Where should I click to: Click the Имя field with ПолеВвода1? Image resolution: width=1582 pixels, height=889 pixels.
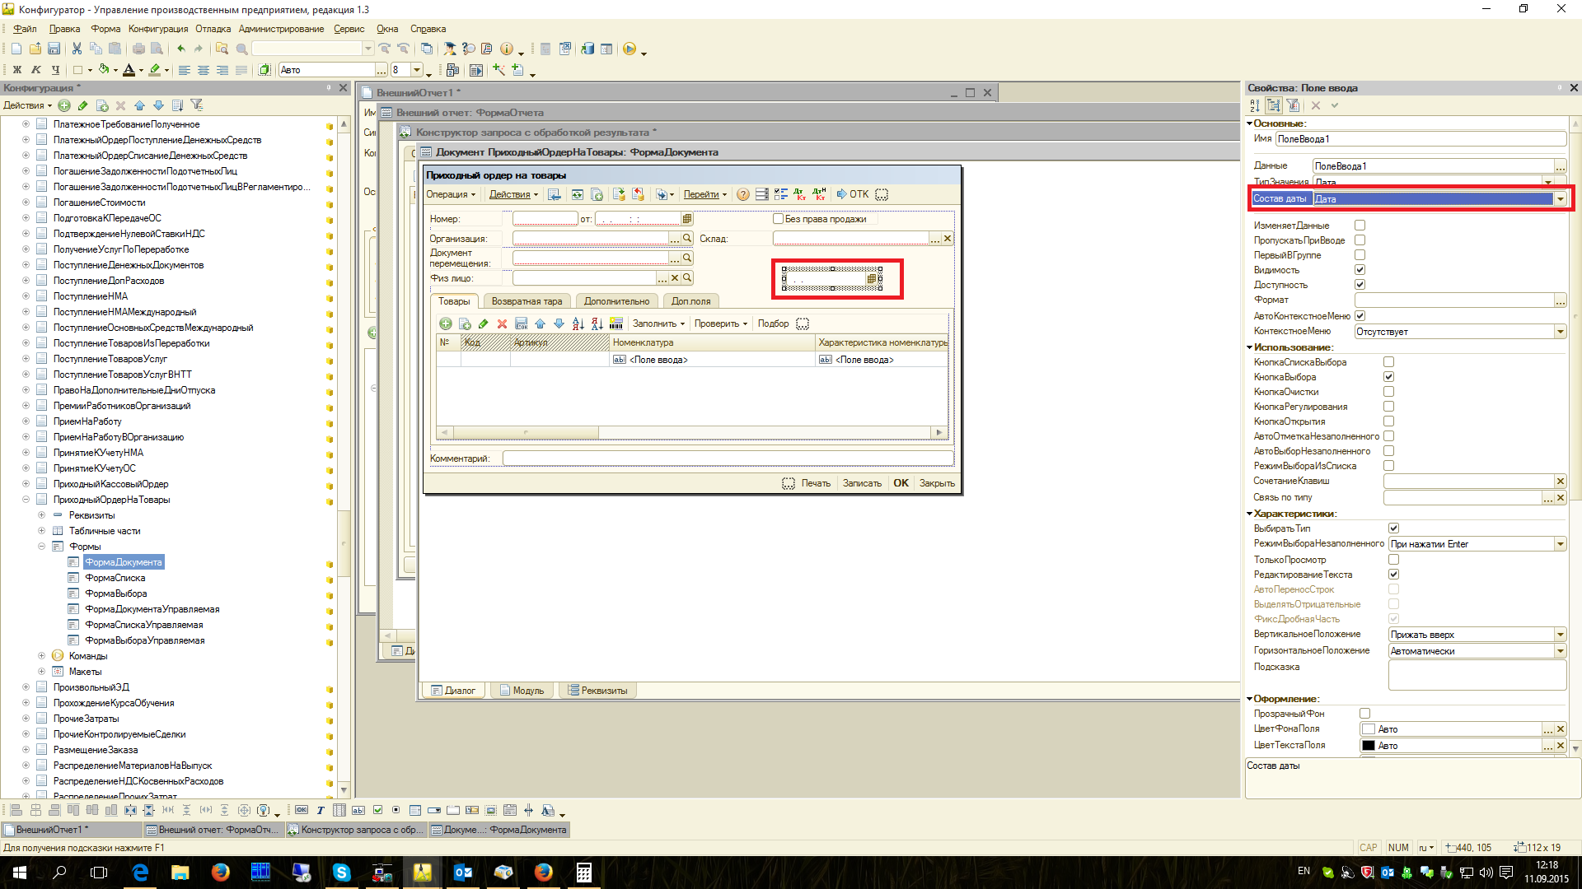(1421, 139)
